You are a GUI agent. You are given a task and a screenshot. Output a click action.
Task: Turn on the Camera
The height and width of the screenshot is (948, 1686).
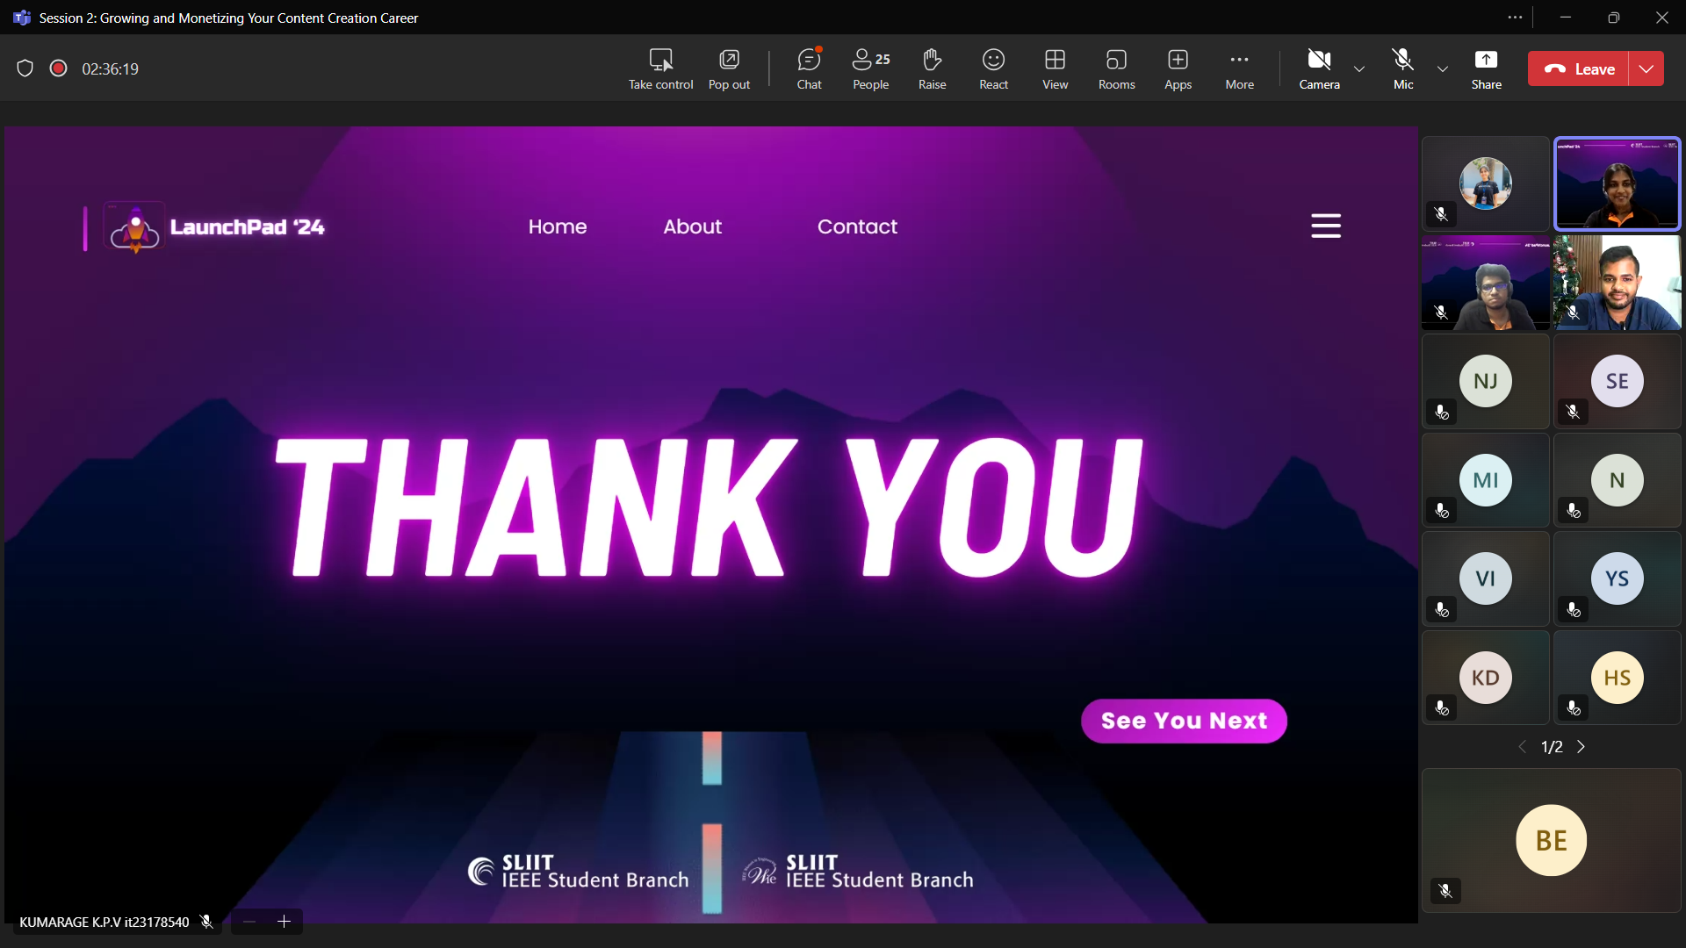1319,68
